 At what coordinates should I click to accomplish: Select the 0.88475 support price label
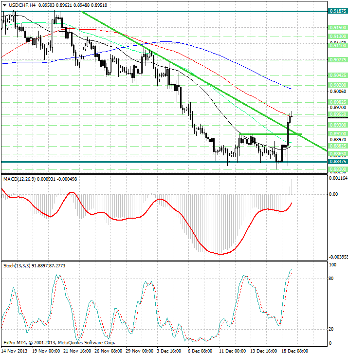click(337, 162)
